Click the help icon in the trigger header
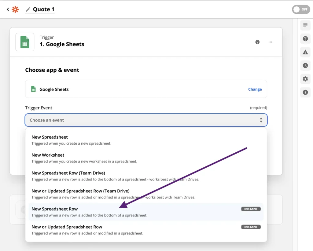 (257, 42)
